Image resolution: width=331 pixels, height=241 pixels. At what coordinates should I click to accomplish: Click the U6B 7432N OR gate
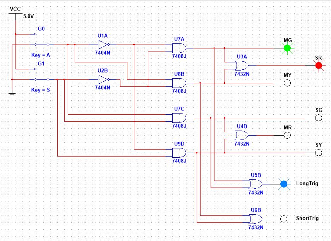(x=255, y=218)
